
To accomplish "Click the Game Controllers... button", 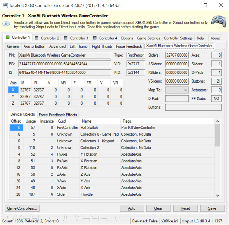I will [22, 208].
